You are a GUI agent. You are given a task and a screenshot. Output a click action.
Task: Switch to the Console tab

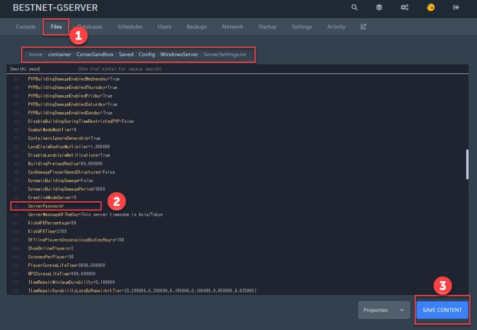(x=26, y=26)
